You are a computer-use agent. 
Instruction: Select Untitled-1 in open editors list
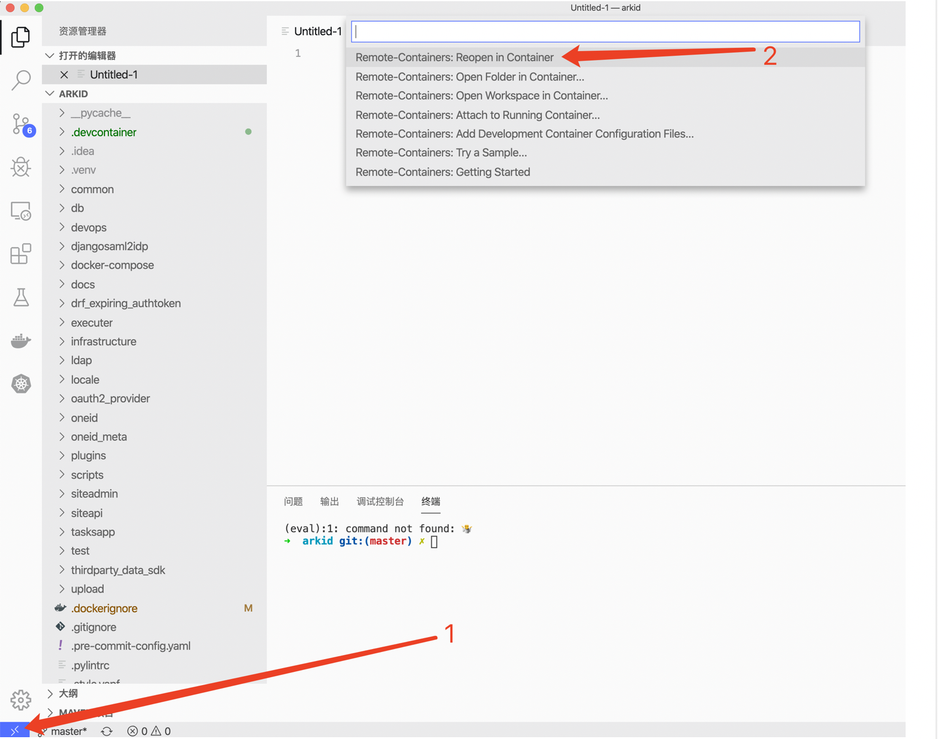[x=154, y=74]
